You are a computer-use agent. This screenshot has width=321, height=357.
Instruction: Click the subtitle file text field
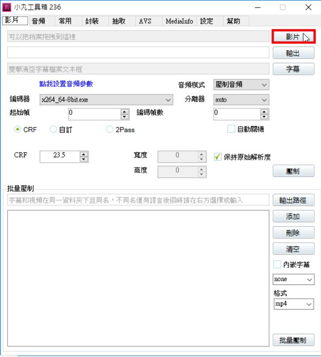(x=138, y=69)
